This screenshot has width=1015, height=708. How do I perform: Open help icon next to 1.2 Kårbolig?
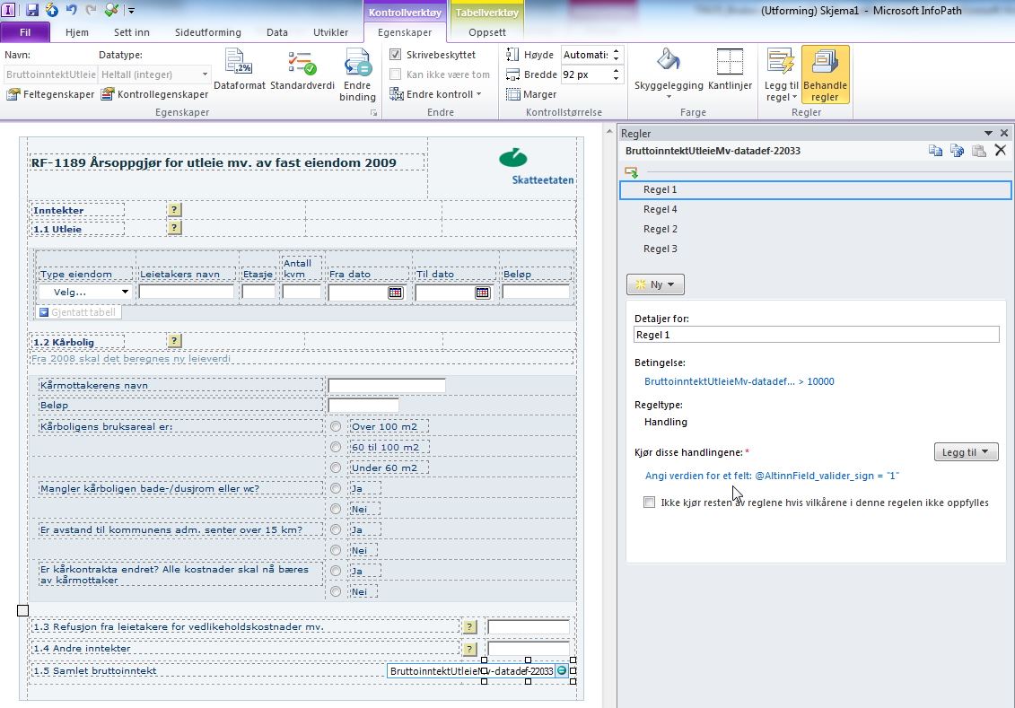point(175,340)
